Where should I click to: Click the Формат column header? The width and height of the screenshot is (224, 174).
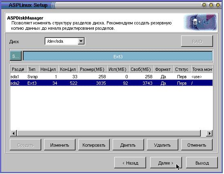click(x=163, y=69)
